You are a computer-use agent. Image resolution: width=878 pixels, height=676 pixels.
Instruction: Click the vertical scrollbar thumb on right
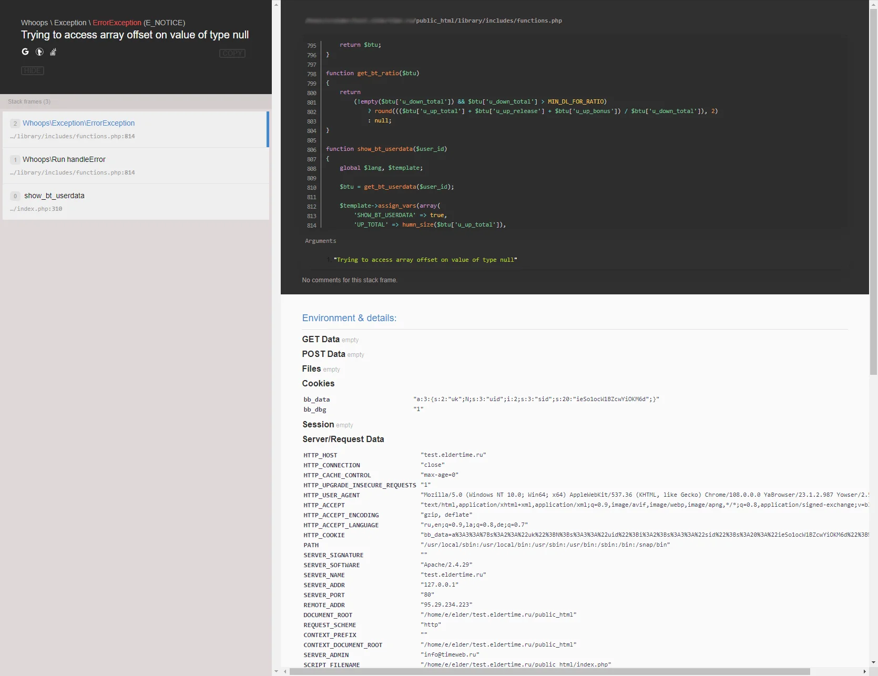click(x=873, y=192)
